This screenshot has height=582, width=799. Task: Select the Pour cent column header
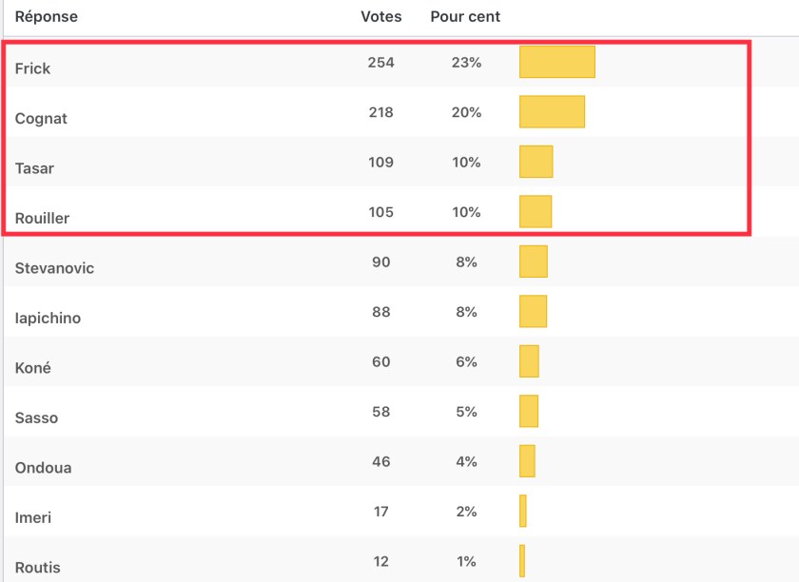[465, 17]
